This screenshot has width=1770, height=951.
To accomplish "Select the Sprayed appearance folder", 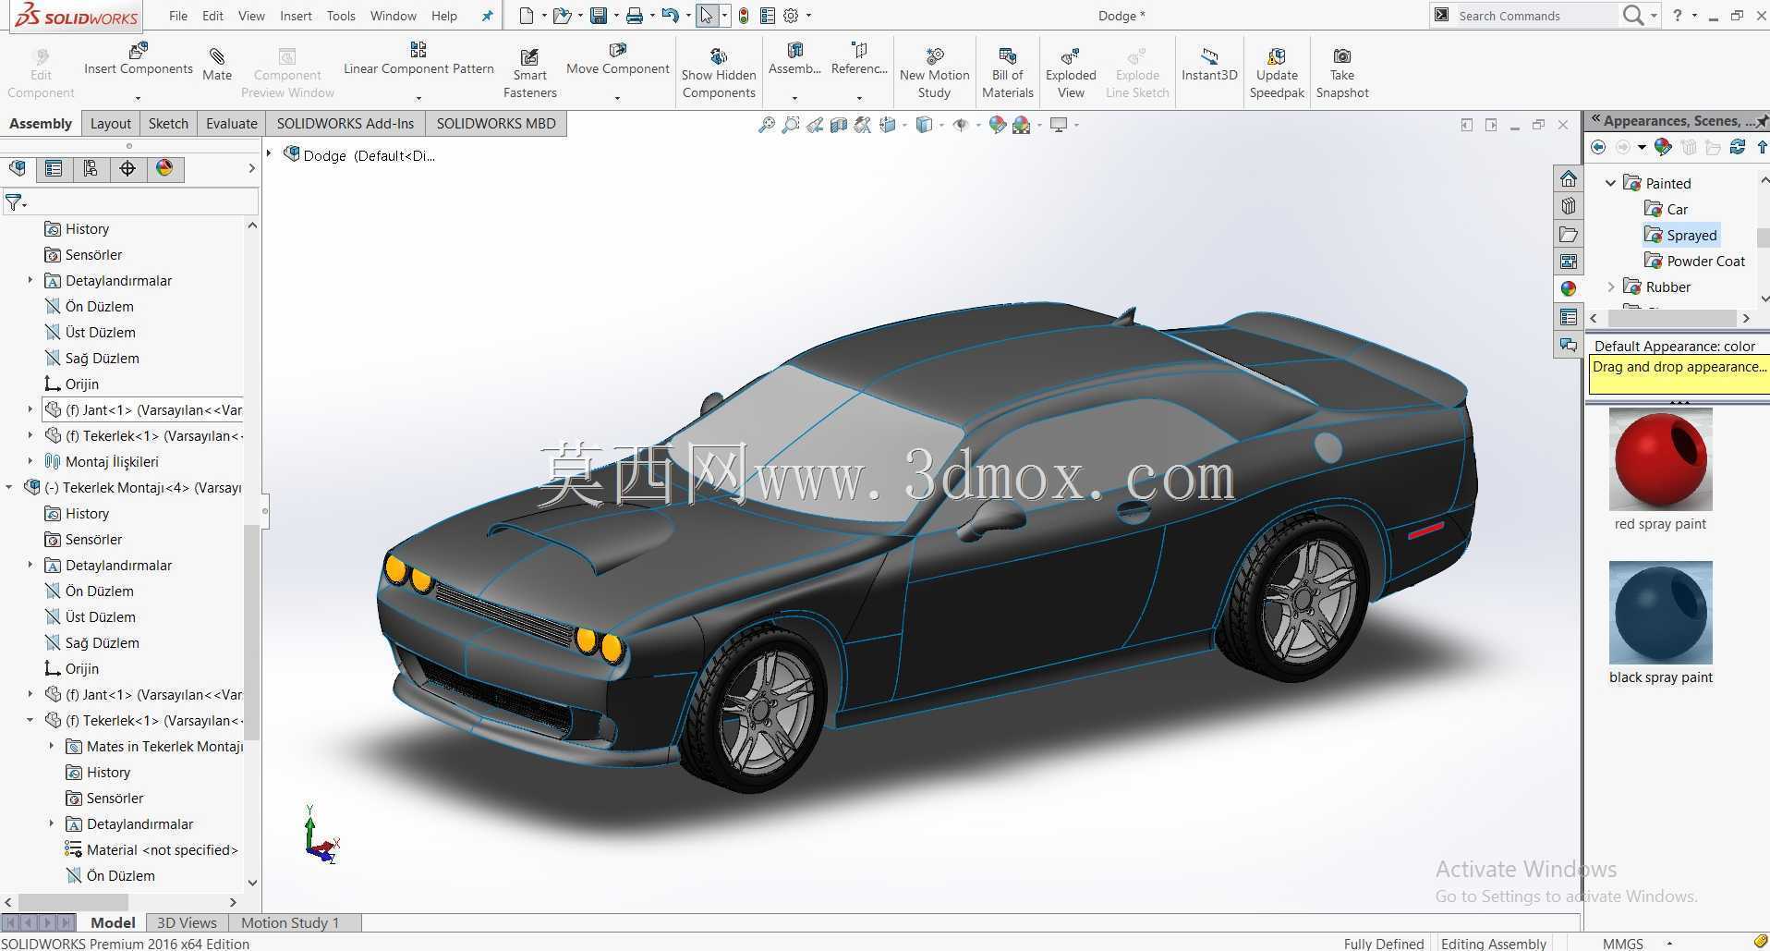I will [x=1681, y=235].
